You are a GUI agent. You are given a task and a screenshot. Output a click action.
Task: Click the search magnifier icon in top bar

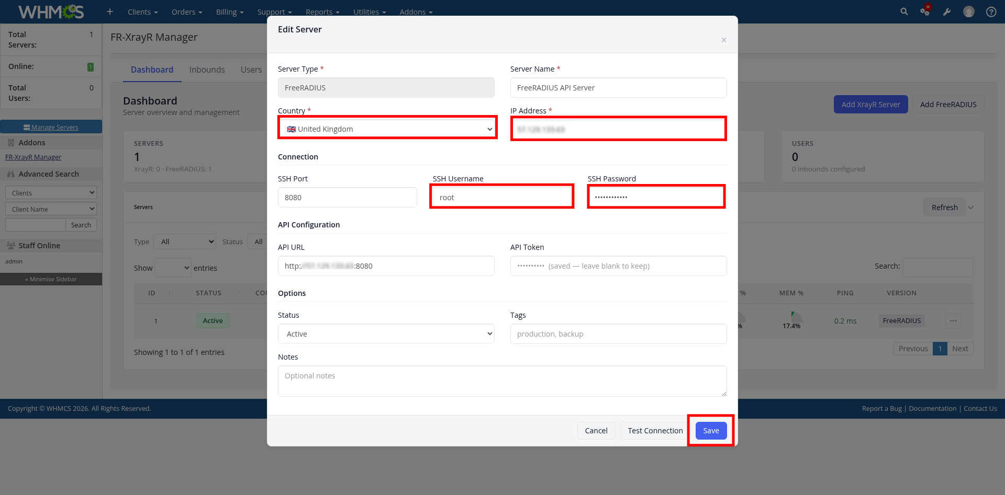[x=904, y=11]
